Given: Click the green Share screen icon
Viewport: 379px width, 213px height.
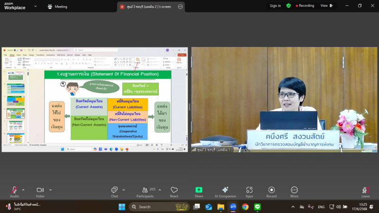Looking at the screenshot, I should pos(199,190).
